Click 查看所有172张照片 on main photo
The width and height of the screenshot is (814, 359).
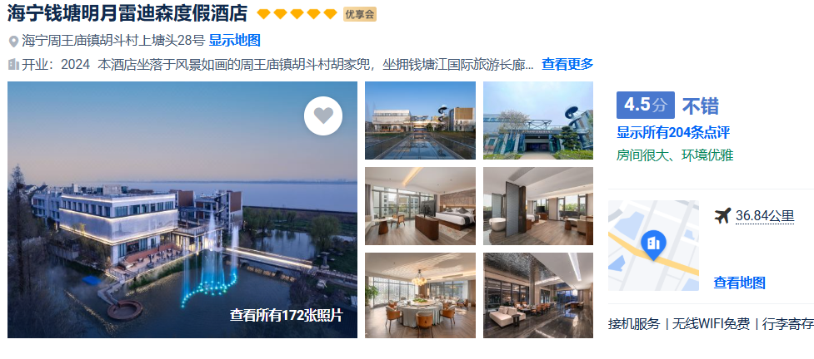[x=286, y=315]
